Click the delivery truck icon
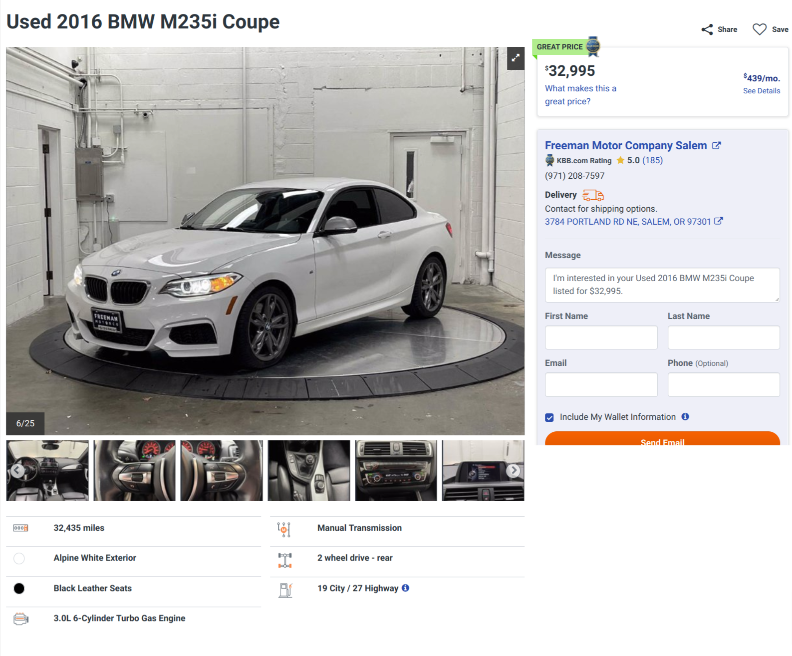This screenshot has width=792, height=656. (x=593, y=195)
